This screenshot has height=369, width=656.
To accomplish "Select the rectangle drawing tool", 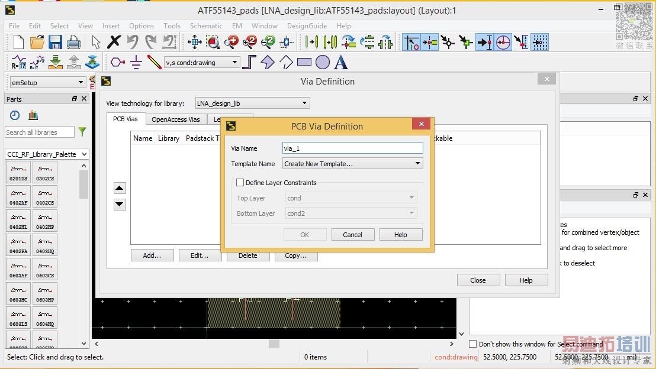I will tap(304, 62).
